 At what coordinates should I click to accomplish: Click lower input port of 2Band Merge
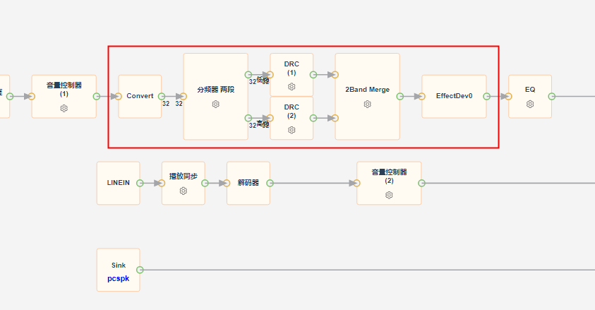[335, 118]
